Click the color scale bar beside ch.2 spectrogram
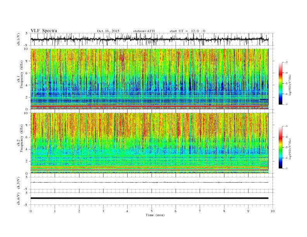307x237 pixels. (280, 148)
